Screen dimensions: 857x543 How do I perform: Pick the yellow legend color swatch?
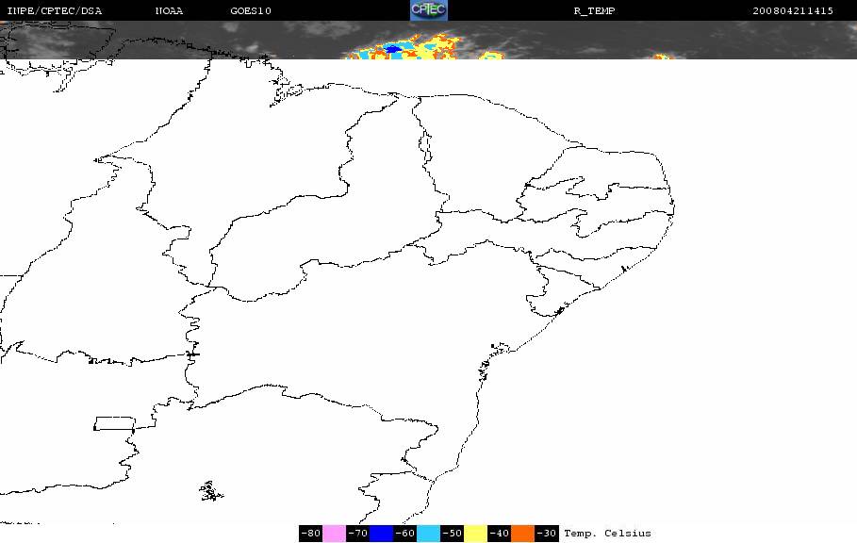coord(475,534)
